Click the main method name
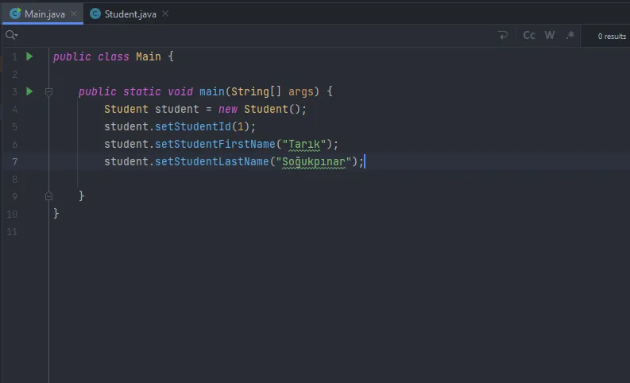This screenshot has width=630, height=383. pyautogui.click(x=212, y=91)
